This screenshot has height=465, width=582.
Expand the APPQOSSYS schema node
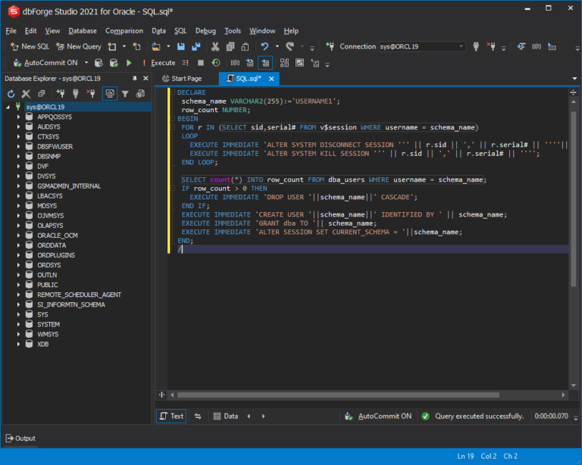tap(19, 117)
